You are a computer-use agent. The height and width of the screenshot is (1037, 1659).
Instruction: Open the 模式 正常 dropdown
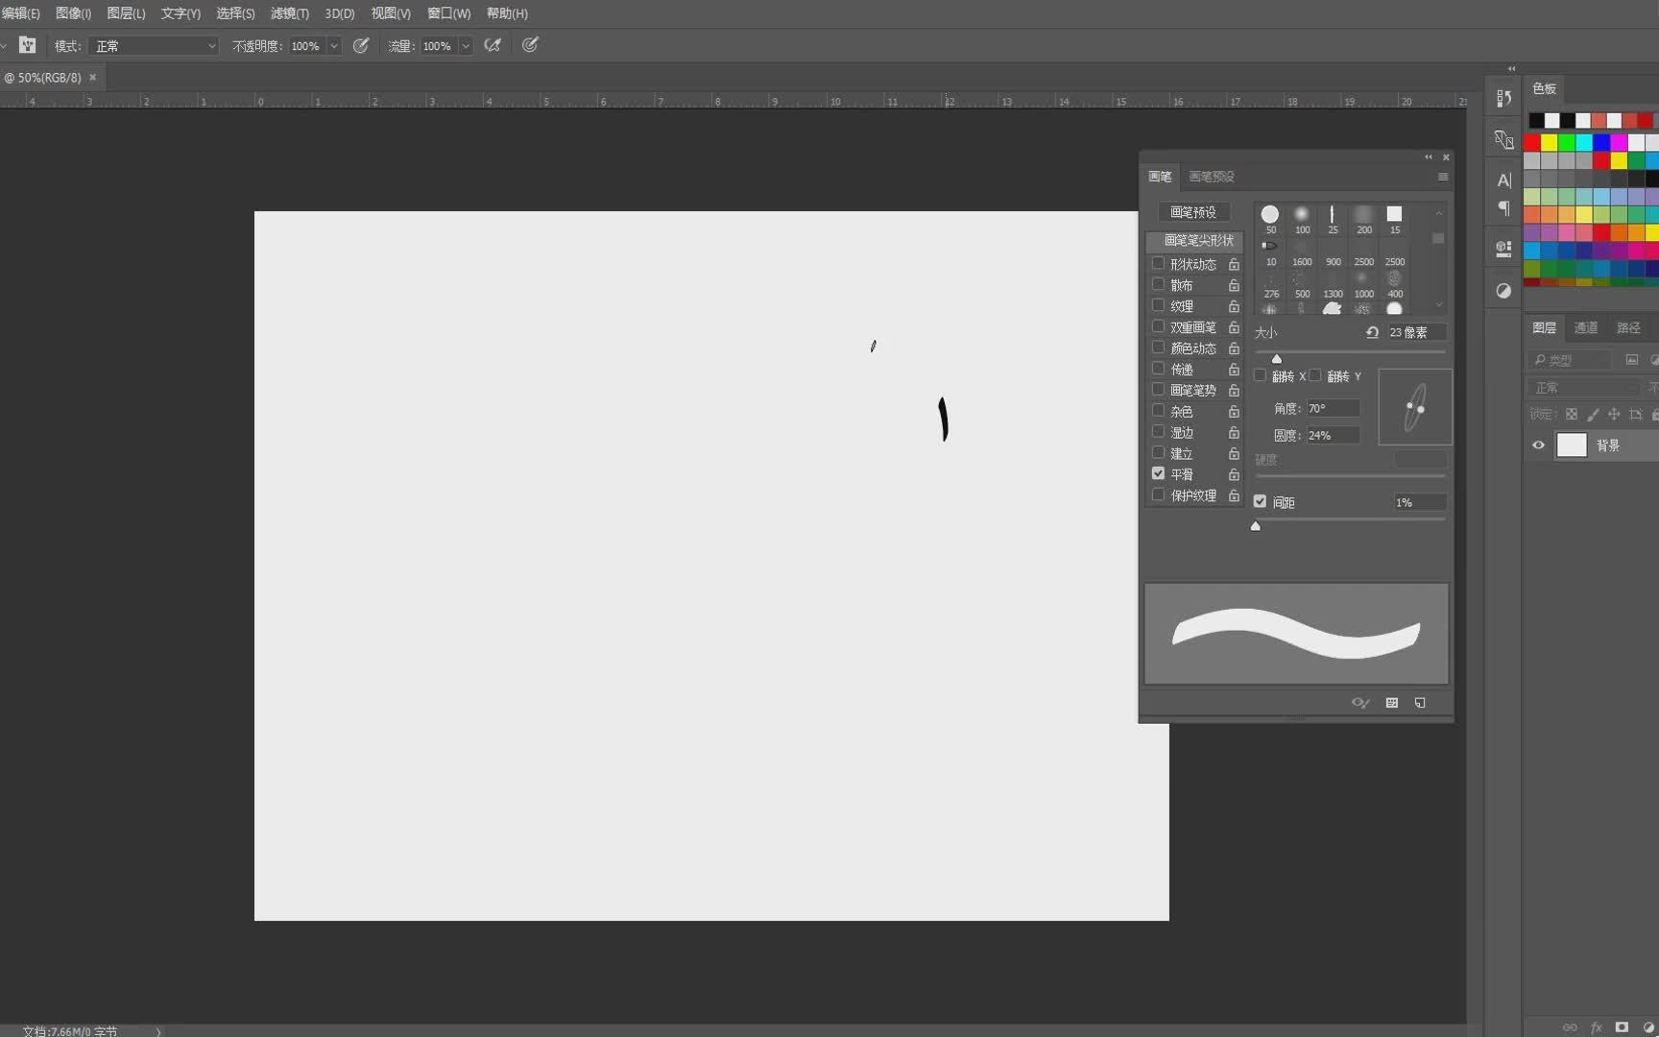point(155,46)
